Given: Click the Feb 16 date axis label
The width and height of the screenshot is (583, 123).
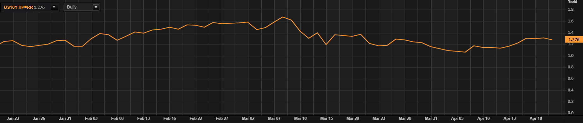Looking at the screenshot, I should click(170, 119).
